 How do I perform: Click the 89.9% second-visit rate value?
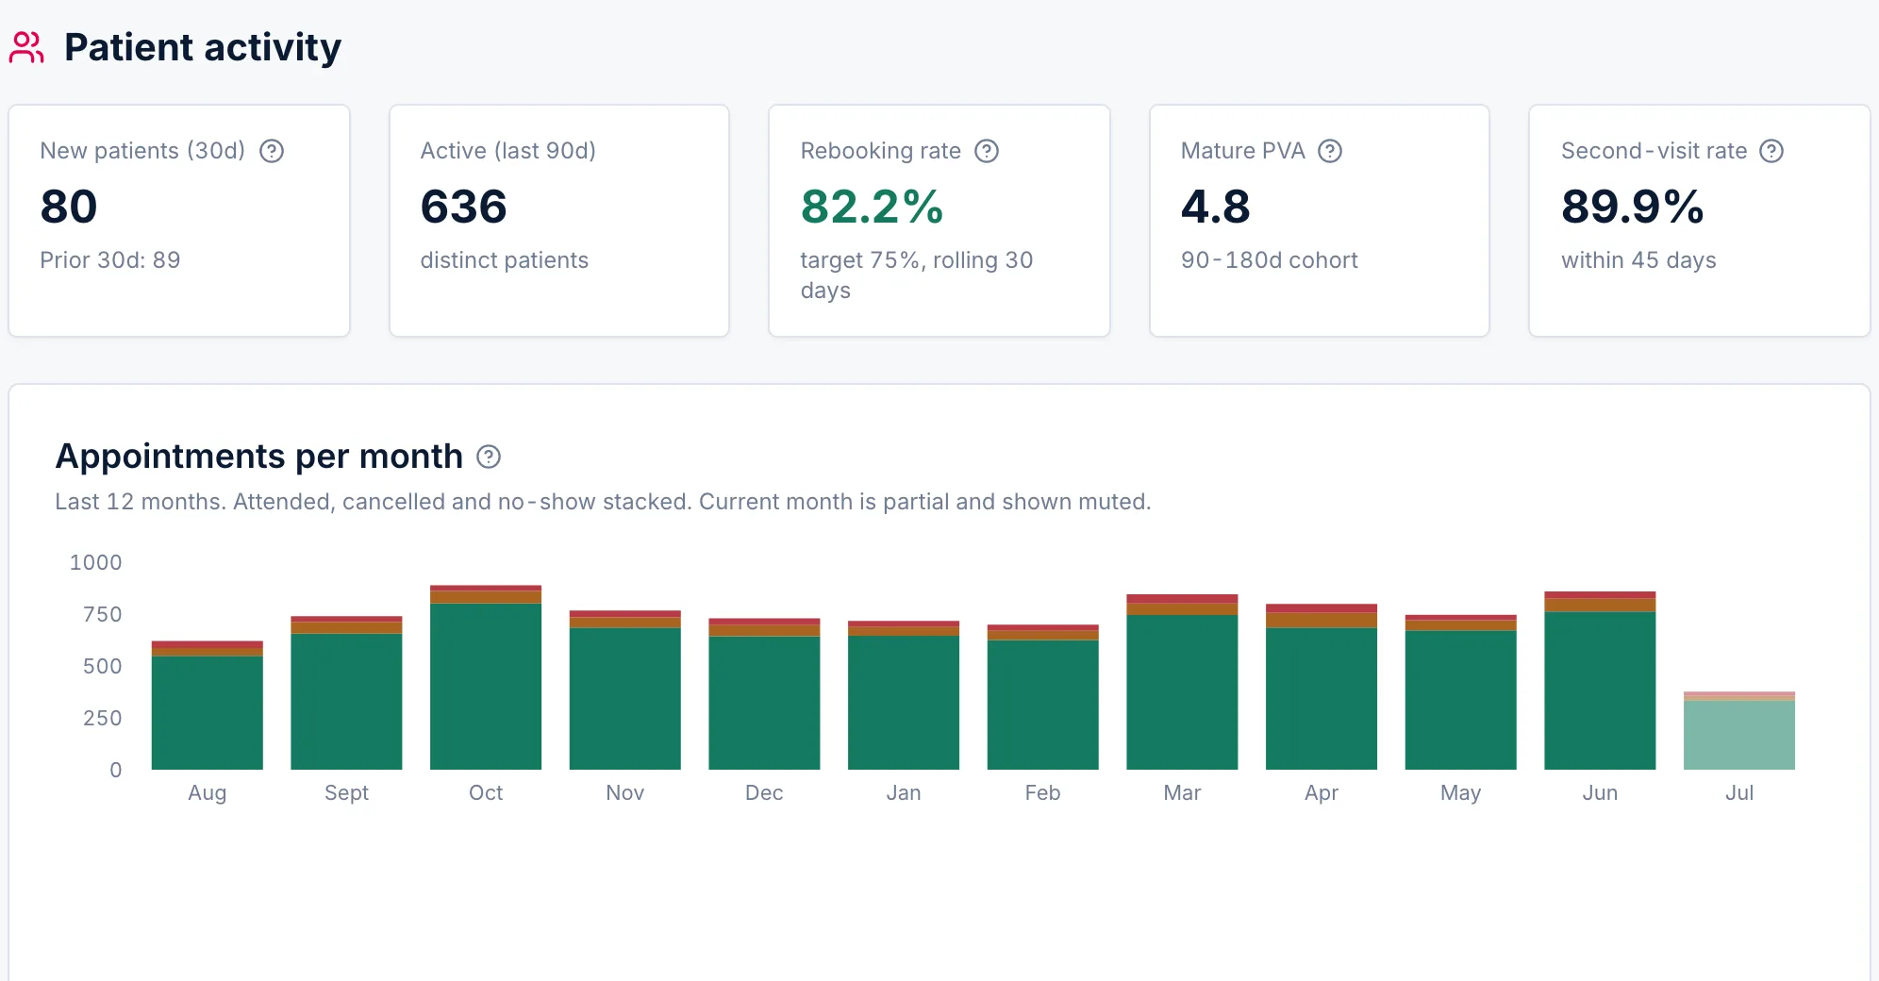[x=1632, y=207]
